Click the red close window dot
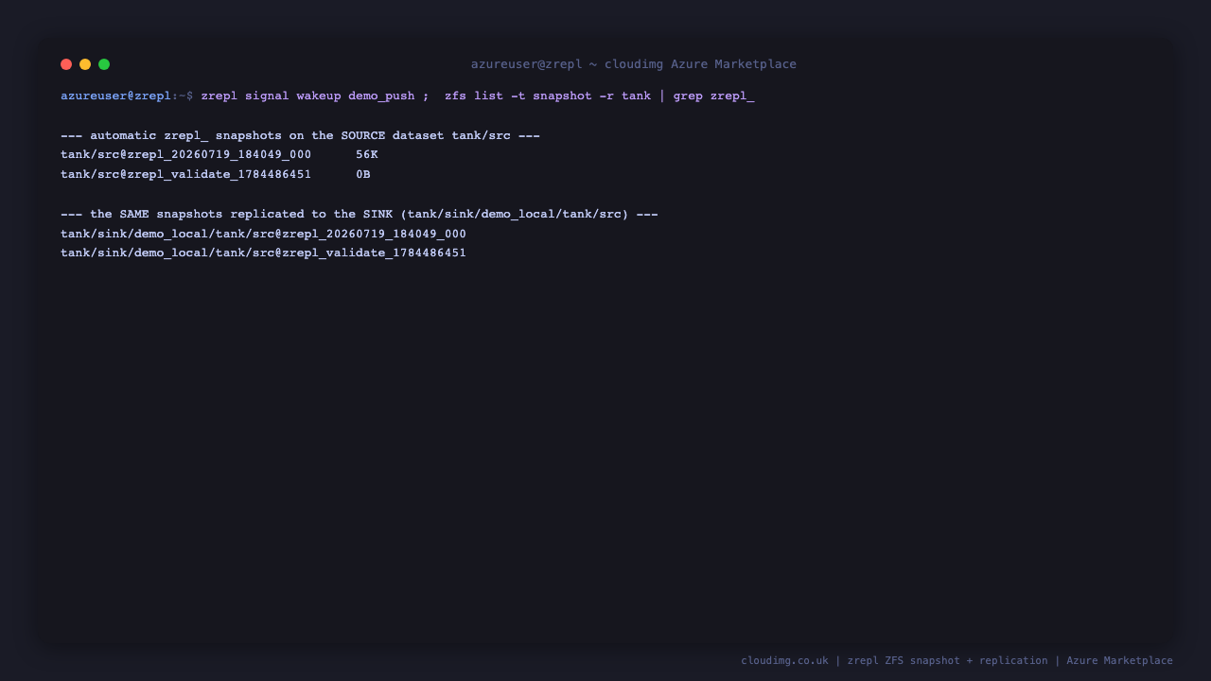This screenshot has height=681, width=1211. pyautogui.click(x=66, y=64)
